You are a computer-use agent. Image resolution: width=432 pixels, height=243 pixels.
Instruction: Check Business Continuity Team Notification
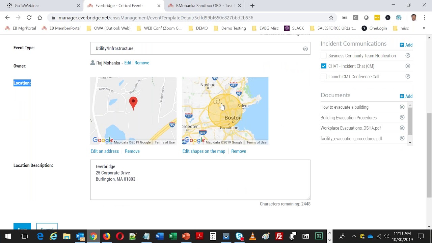click(x=324, y=56)
